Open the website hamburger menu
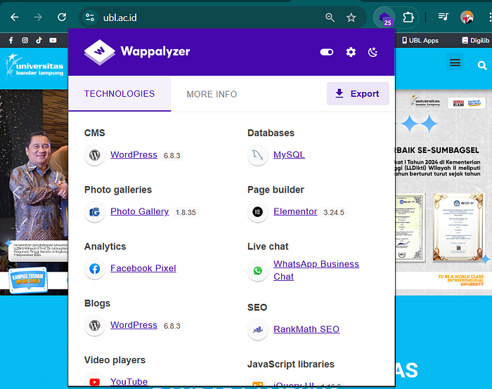Viewport: 492px width, 389px height. (455, 62)
